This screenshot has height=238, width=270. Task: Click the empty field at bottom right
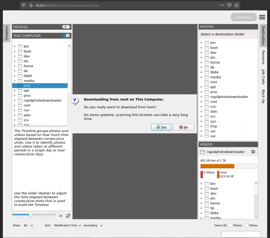point(241,235)
